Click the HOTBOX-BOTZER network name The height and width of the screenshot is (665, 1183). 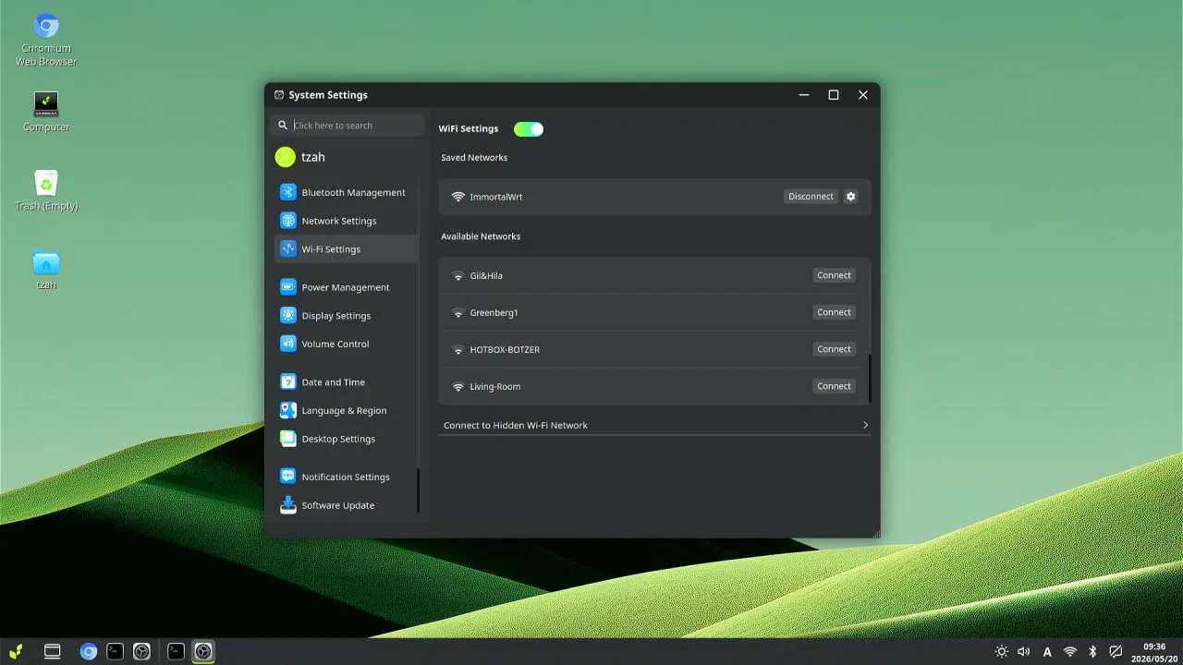click(505, 349)
